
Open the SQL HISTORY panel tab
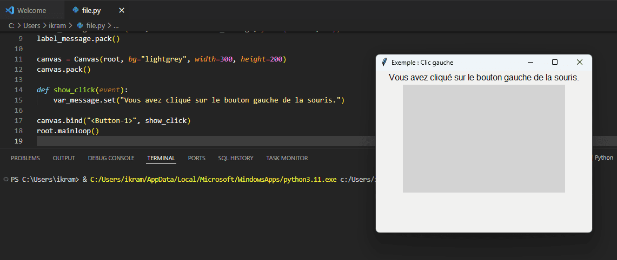[x=236, y=158]
